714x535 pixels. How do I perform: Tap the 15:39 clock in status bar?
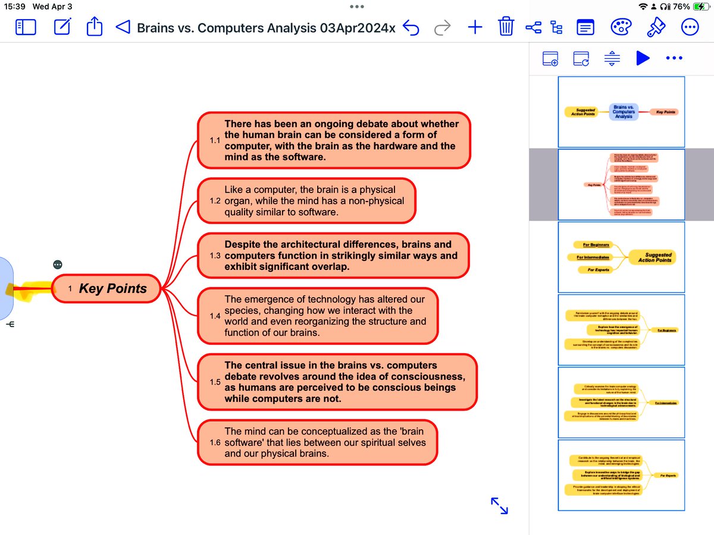tap(14, 6)
